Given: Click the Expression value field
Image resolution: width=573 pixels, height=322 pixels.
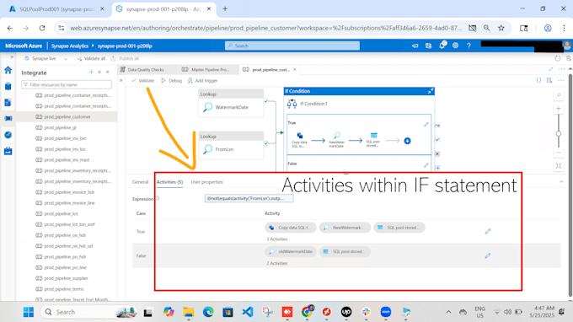Looking at the screenshot, I should coord(249,198).
